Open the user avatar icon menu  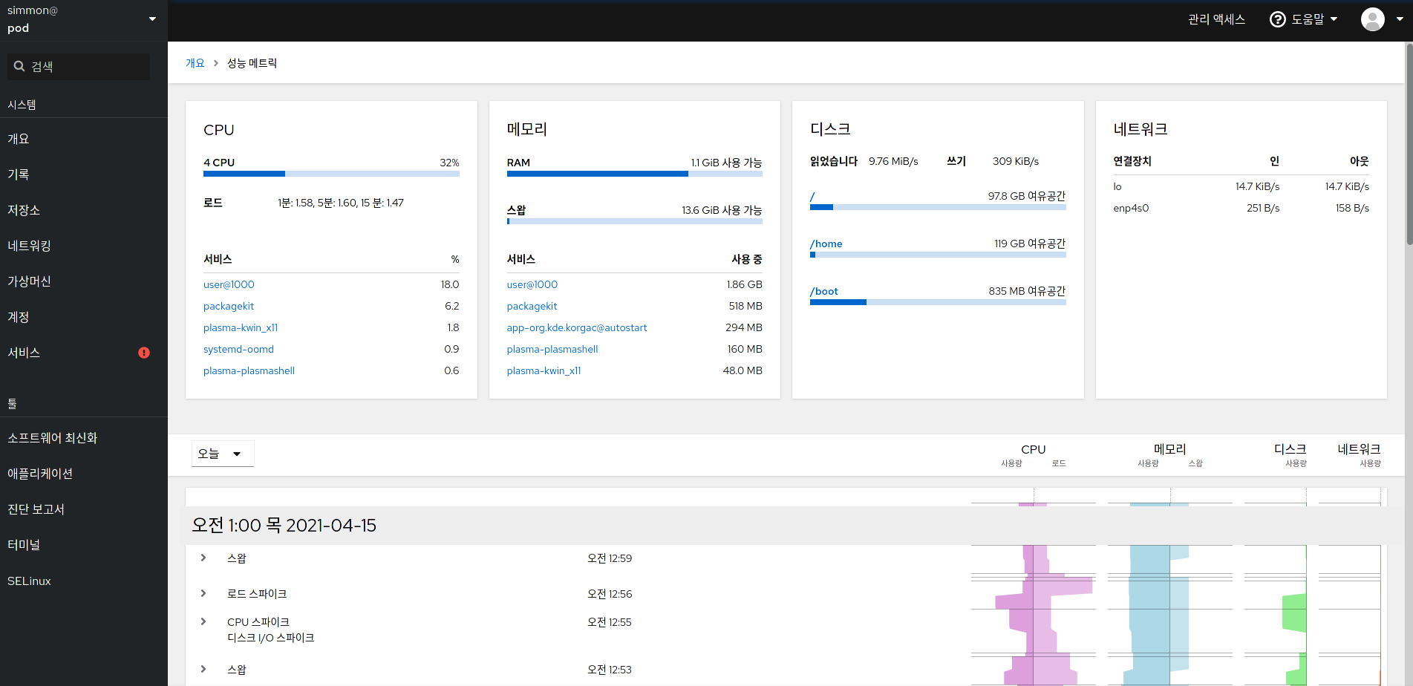tap(1372, 19)
